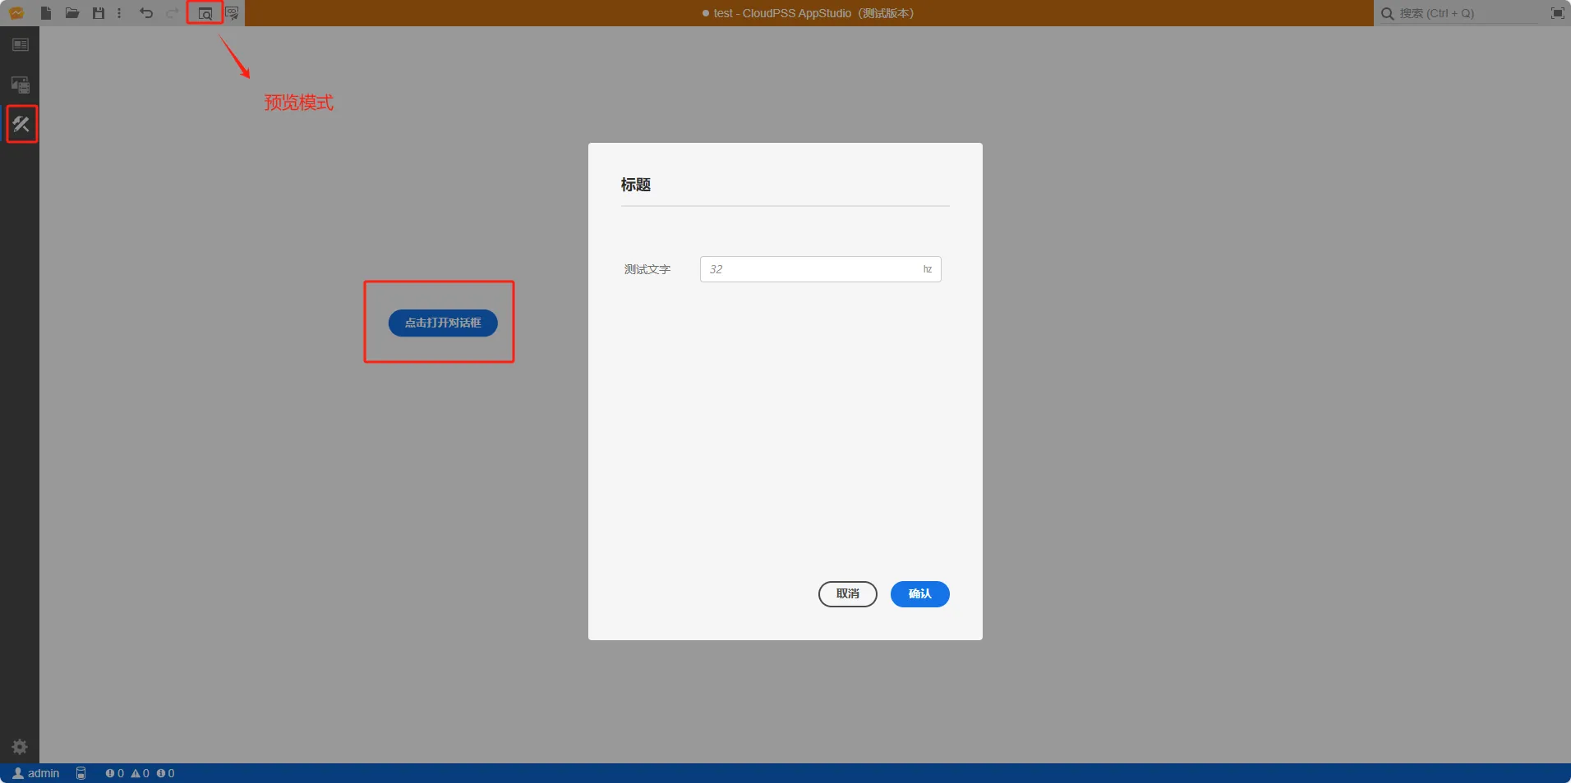The width and height of the screenshot is (1571, 783).
Task: Click 确认 button in dialog
Action: 920,594
